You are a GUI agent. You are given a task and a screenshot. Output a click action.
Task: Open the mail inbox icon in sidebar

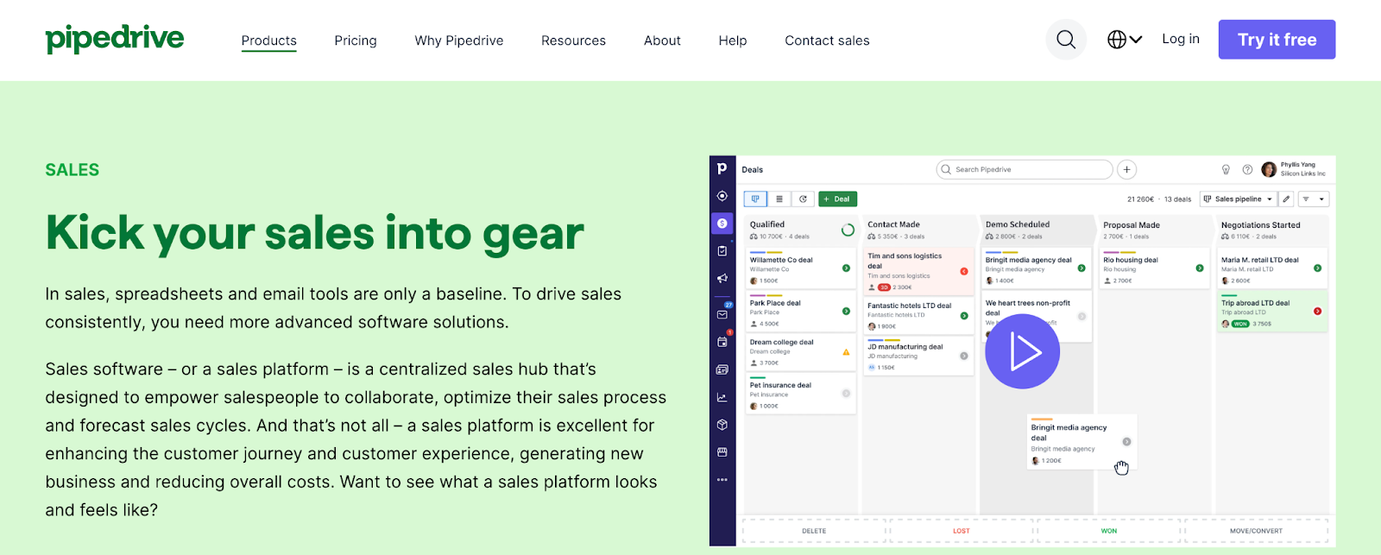[x=722, y=314]
